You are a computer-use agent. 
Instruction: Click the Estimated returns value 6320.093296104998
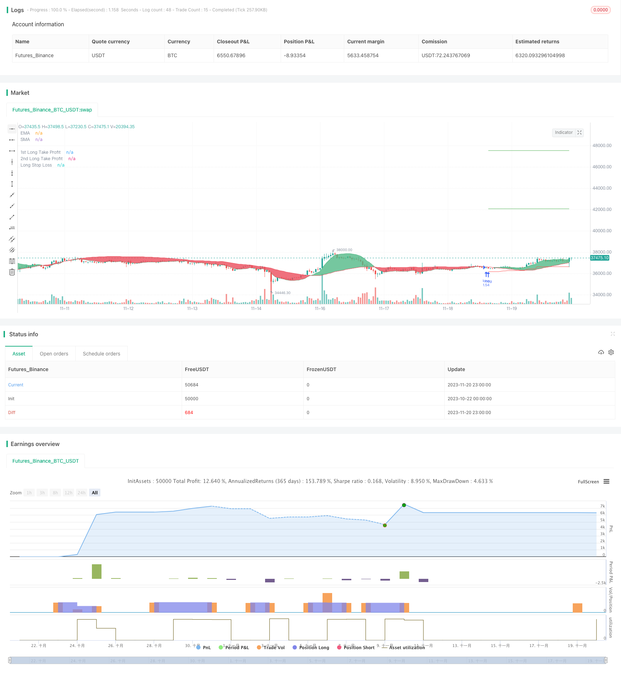click(540, 55)
